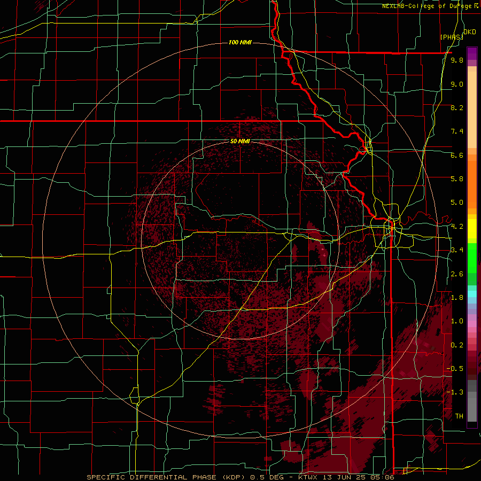Click the 50 NMI range ring label
Screen dimensions: 481x481
tap(240, 141)
